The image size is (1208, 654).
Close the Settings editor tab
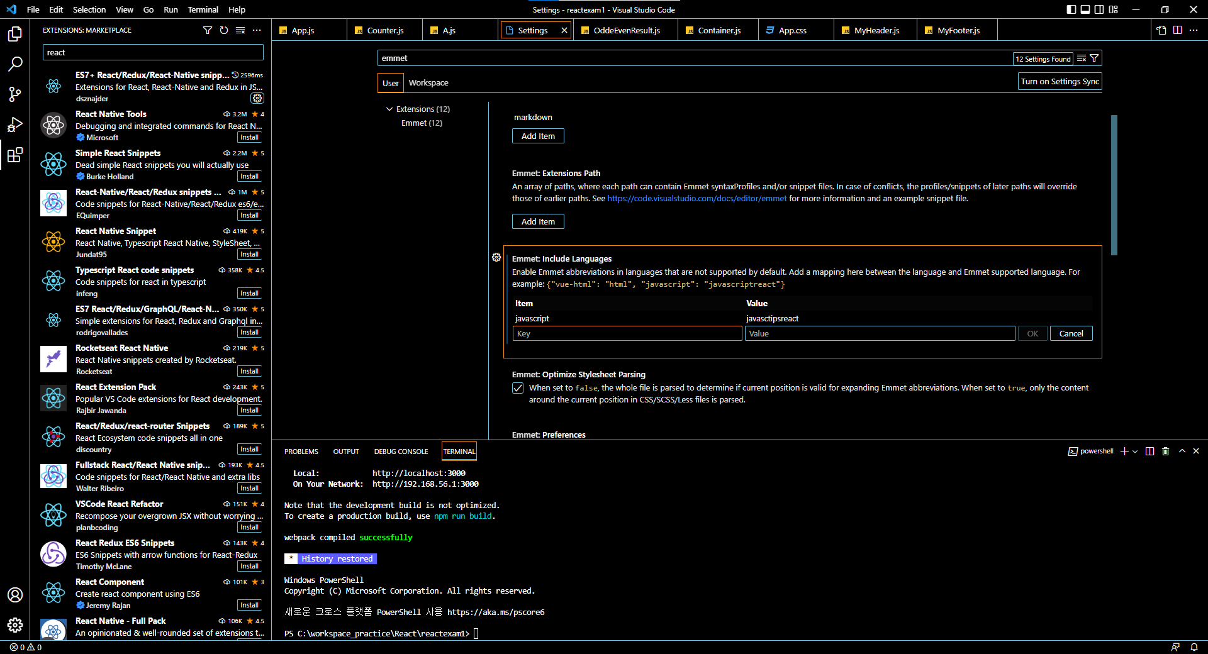click(564, 30)
